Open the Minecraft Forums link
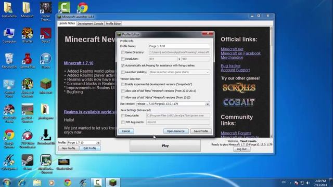 coord(236,133)
